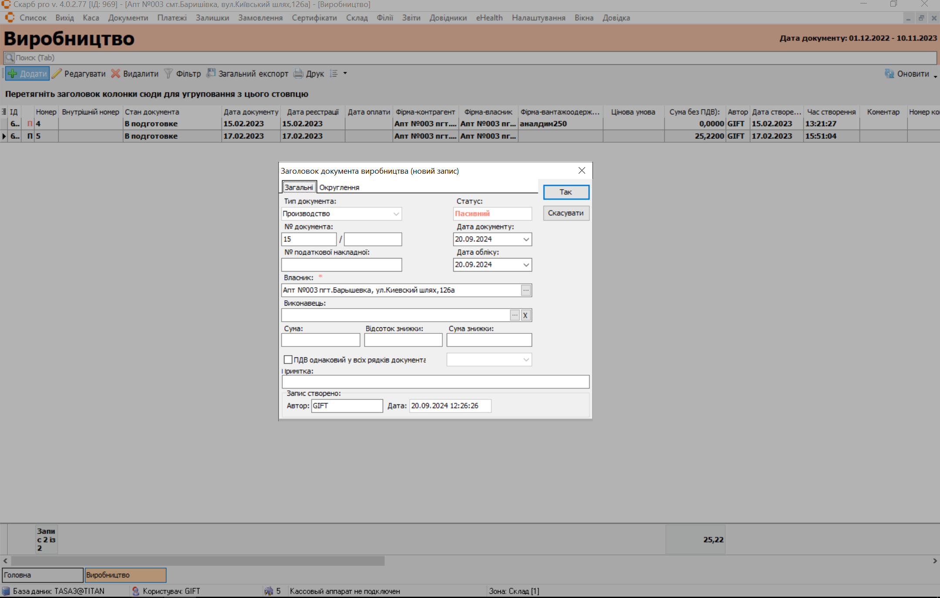
Task: Open the Дата обліку date dropdown
Action: tap(526, 265)
